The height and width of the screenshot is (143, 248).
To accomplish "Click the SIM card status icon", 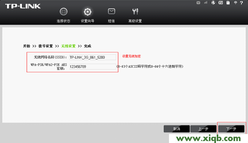I will pos(221,2).
